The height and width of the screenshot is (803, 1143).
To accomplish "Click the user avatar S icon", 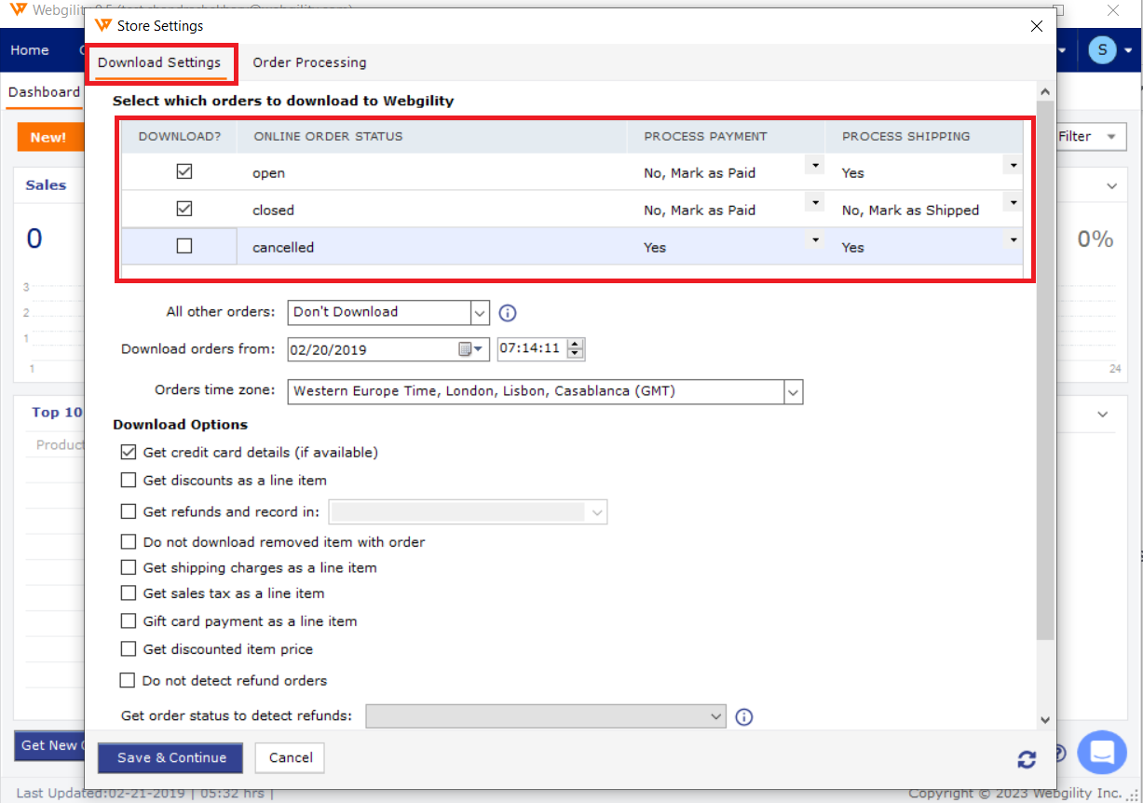I will coord(1102,50).
